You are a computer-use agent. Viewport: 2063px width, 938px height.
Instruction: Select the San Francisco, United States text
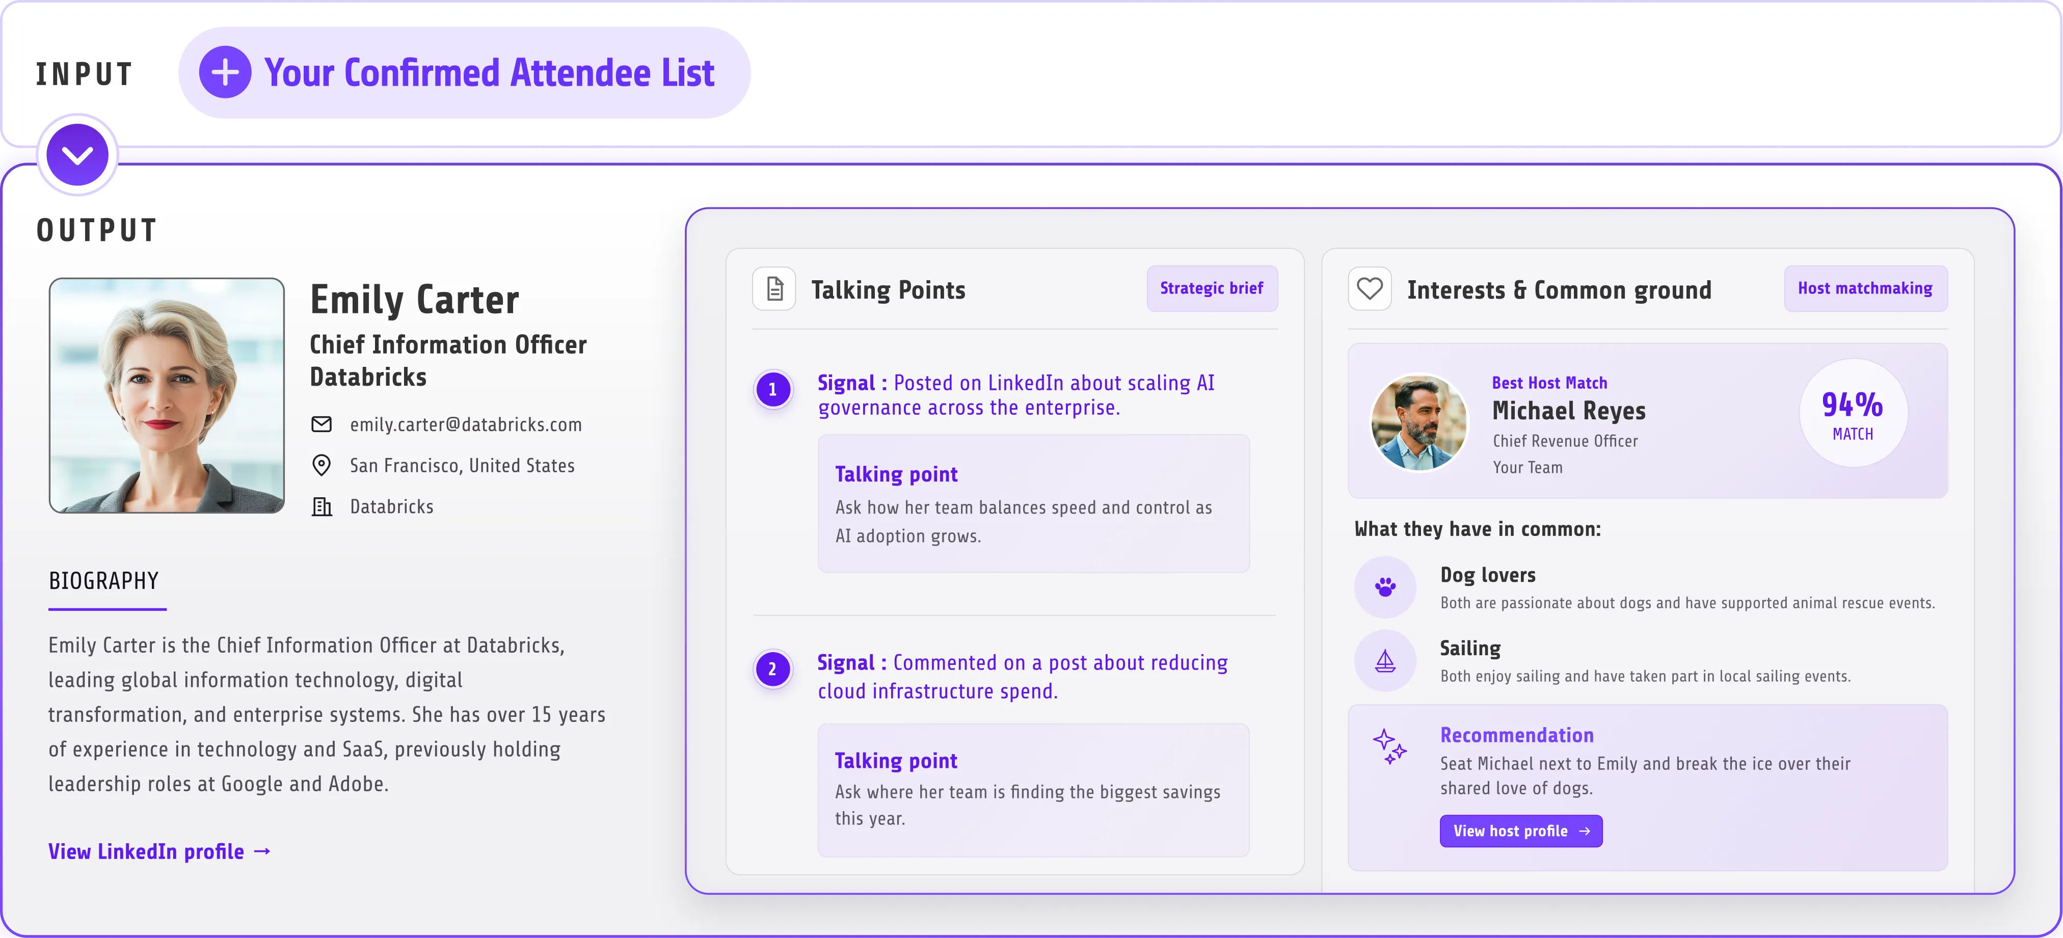coord(462,465)
